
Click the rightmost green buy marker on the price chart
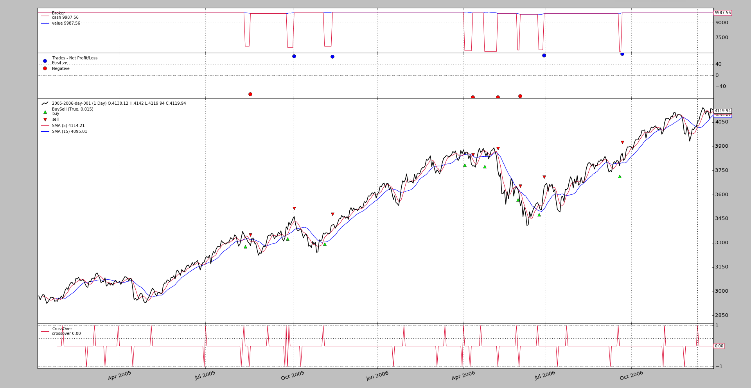620,176
